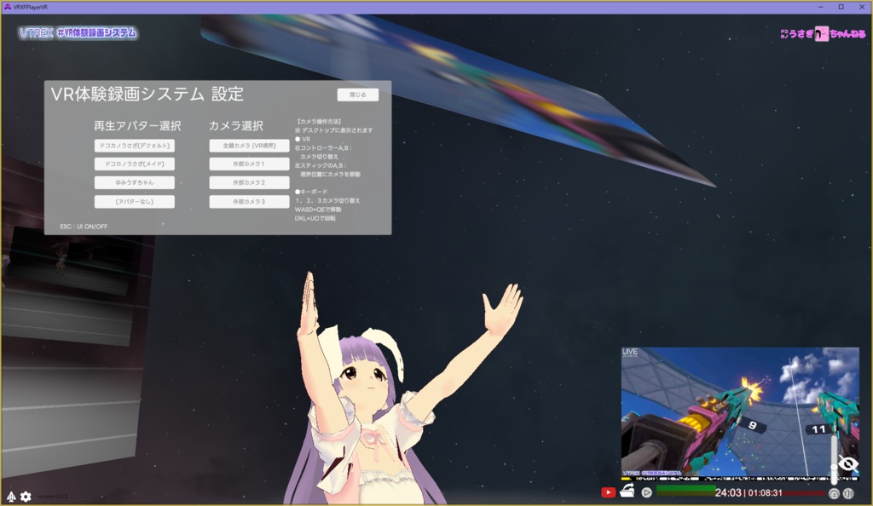
Task: Select the ドコカノうさぎ(メイド) avatar
Action: coord(134,164)
